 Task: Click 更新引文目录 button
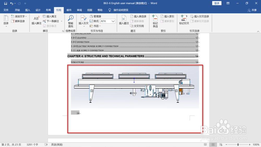(x=200, y=21)
